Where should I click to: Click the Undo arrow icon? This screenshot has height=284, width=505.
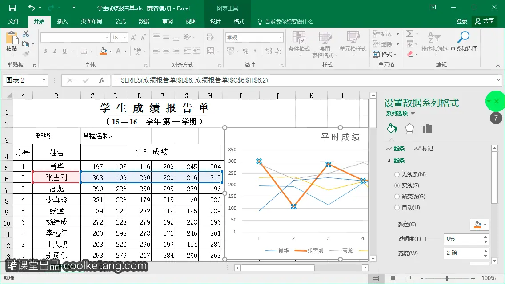pos(31,8)
